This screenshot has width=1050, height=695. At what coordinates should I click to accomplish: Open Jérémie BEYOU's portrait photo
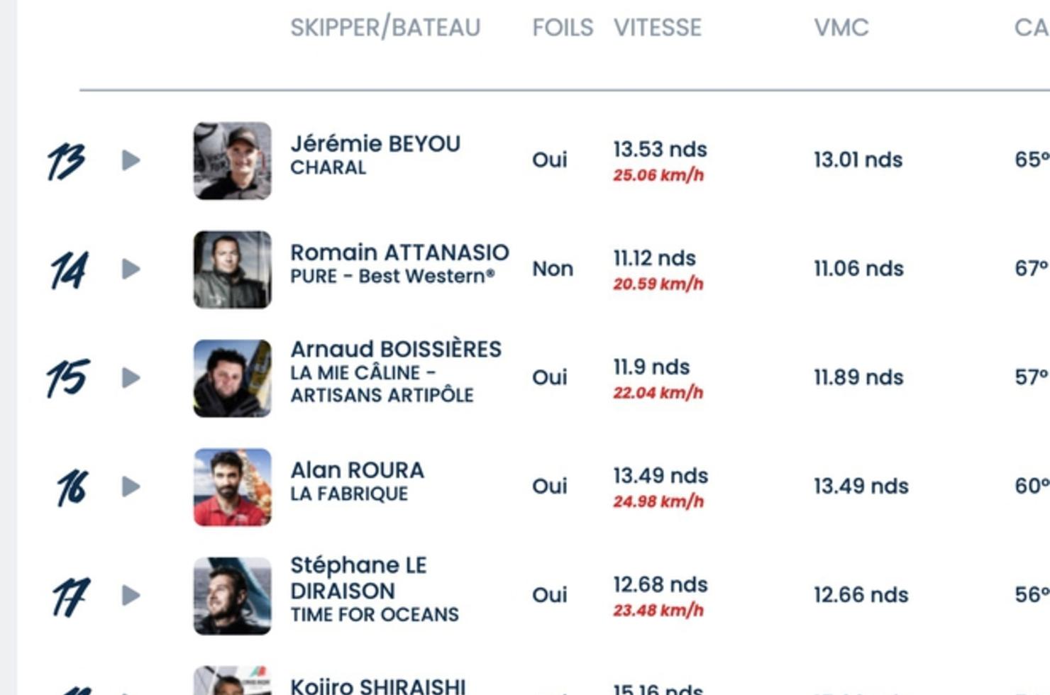(233, 161)
